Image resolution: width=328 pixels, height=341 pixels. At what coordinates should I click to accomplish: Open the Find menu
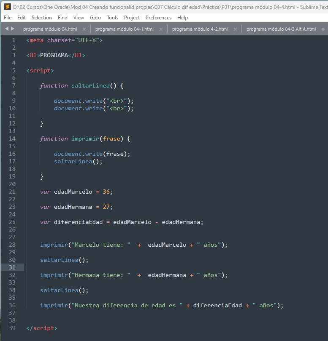(62, 18)
